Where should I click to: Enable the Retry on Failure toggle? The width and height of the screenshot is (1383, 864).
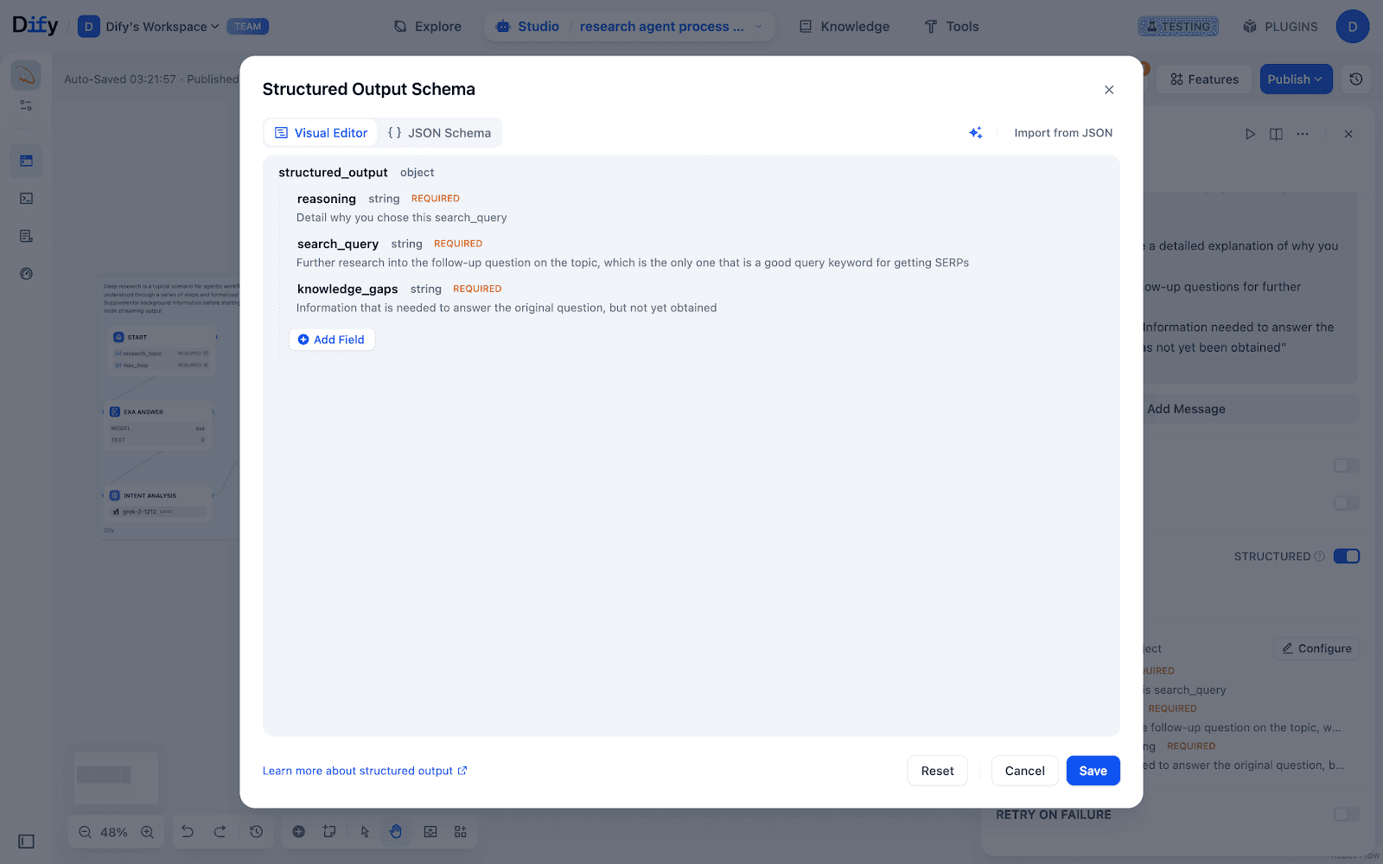[x=1346, y=814]
